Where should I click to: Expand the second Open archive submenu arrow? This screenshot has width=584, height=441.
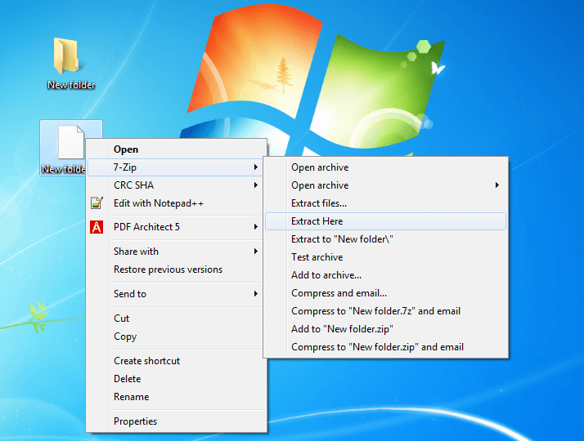(x=496, y=185)
